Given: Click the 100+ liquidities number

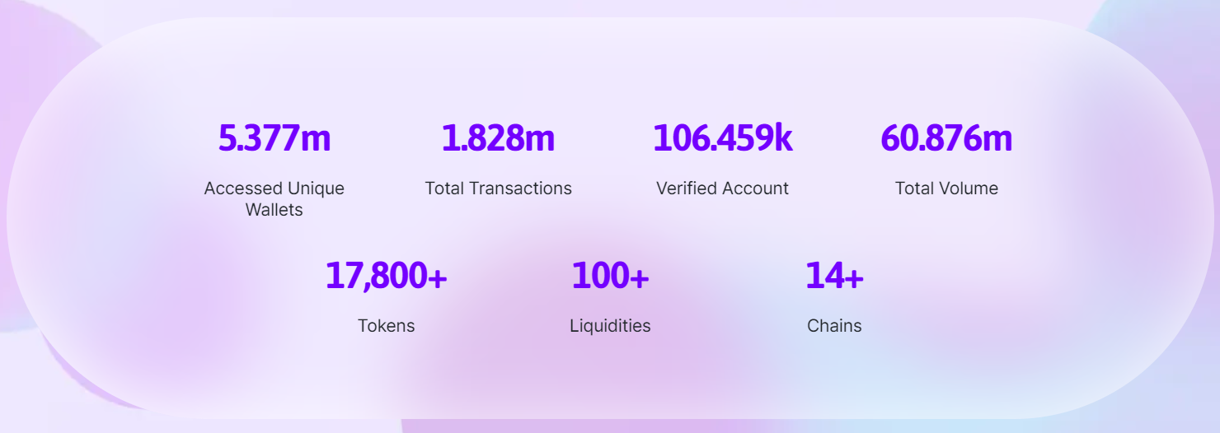Looking at the screenshot, I should (x=610, y=276).
